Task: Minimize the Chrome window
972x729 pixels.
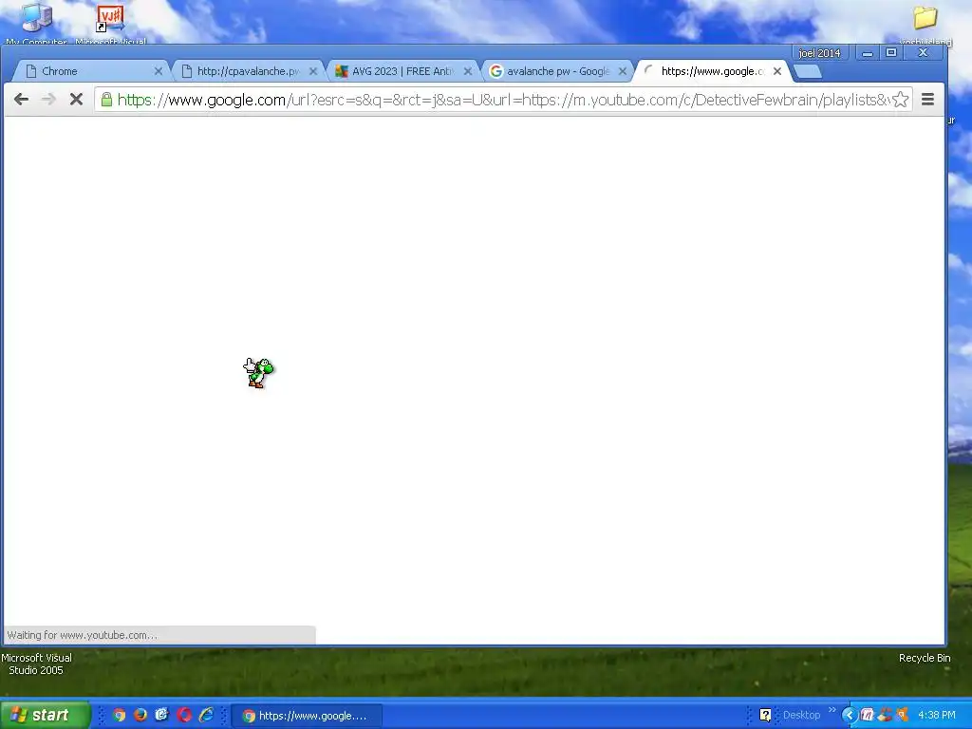Action: tap(868, 53)
